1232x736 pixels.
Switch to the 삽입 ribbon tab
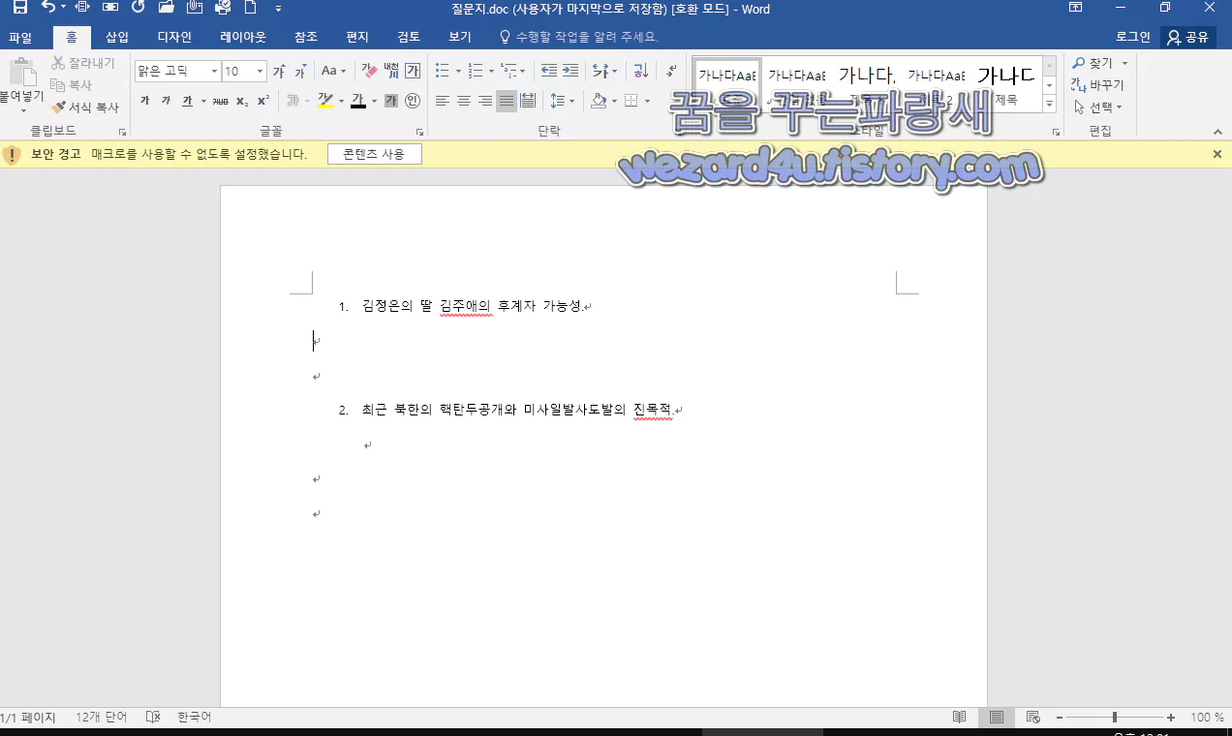(x=116, y=36)
